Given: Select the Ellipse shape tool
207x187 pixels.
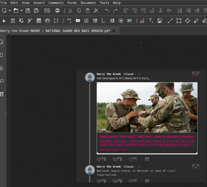Looking at the screenshot, I should 188,21.
